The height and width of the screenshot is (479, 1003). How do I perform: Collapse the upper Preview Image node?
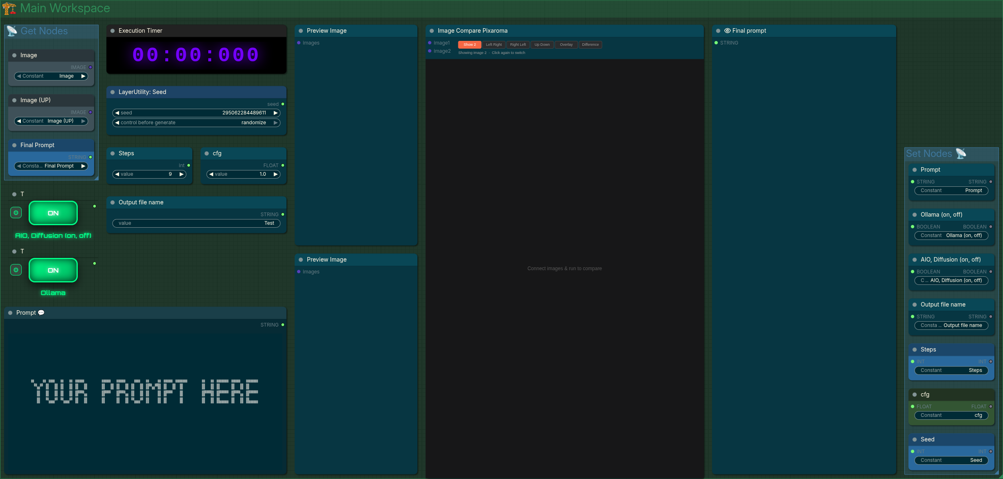[x=301, y=31]
